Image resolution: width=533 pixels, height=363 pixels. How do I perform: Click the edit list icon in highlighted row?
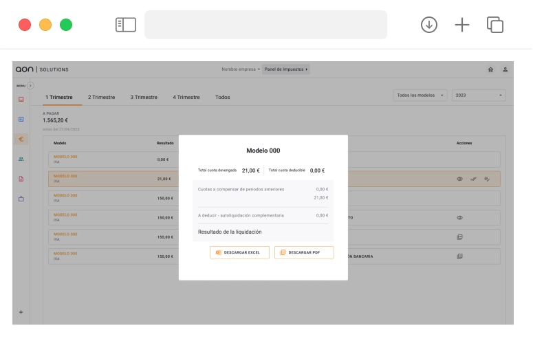tap(487, 179)
